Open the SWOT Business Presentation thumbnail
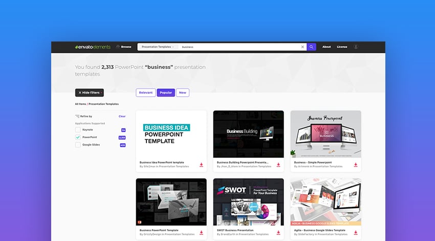The height and width of the screenshot is (241, 435). pyautogui.click(x=248, y=202)
